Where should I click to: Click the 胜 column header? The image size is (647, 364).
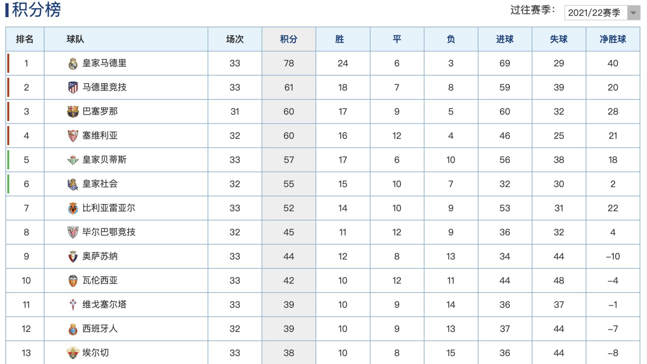(x=339, y=39)
